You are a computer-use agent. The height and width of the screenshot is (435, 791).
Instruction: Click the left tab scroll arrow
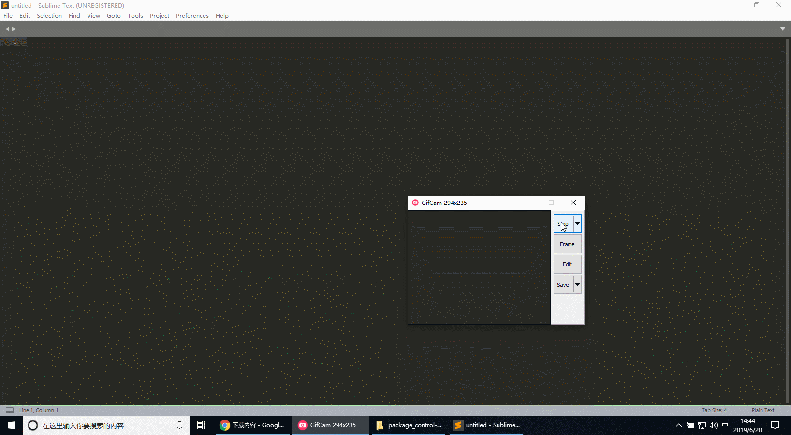[7, 29]
